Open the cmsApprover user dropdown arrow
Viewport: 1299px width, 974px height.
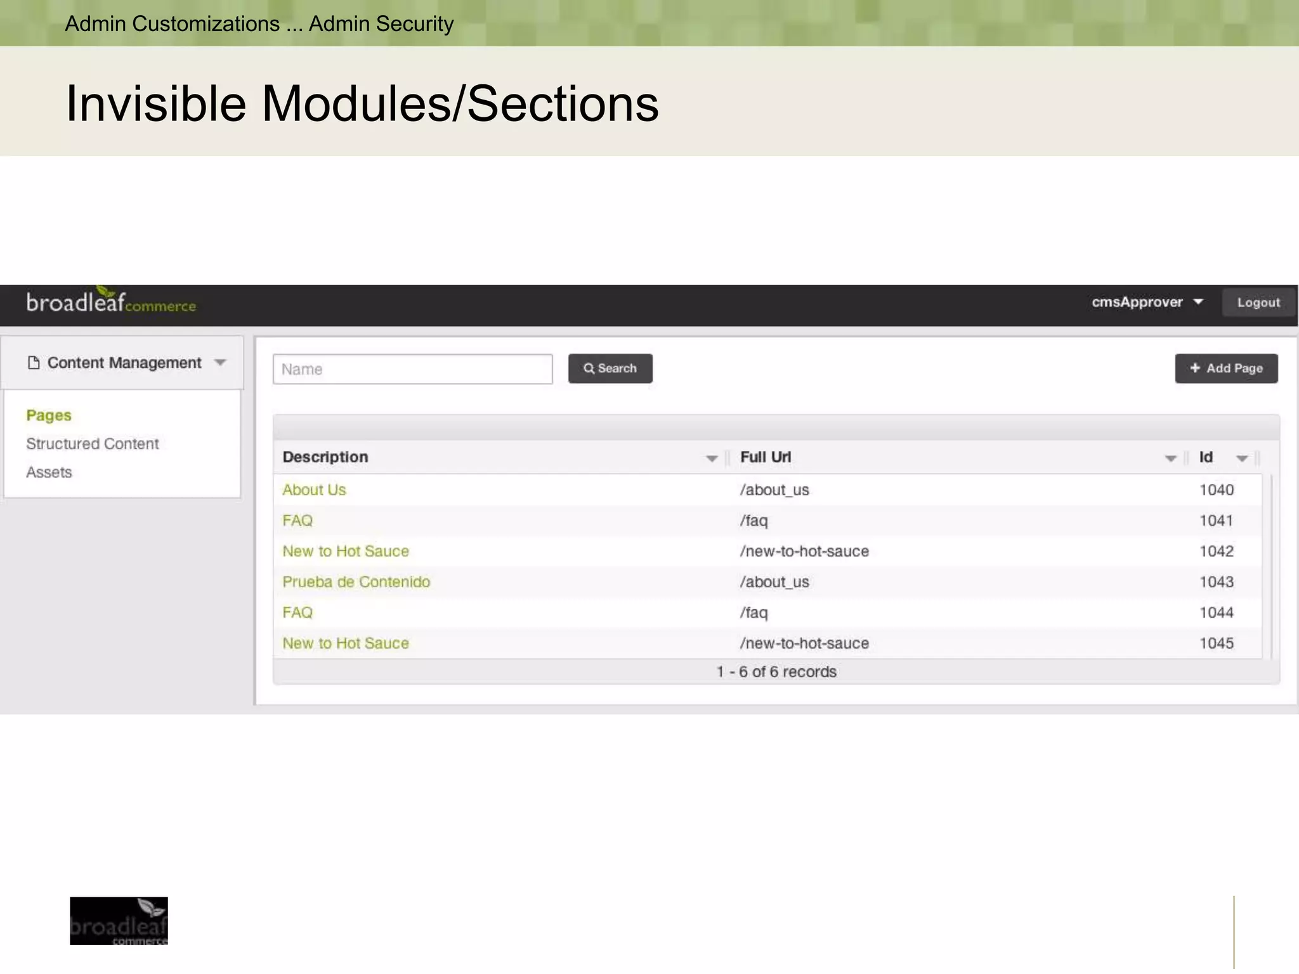click(x=1198, y=302)
